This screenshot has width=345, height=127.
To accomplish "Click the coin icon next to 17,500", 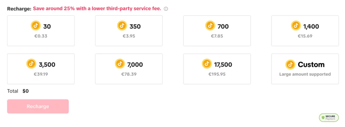I will (207, 63).
